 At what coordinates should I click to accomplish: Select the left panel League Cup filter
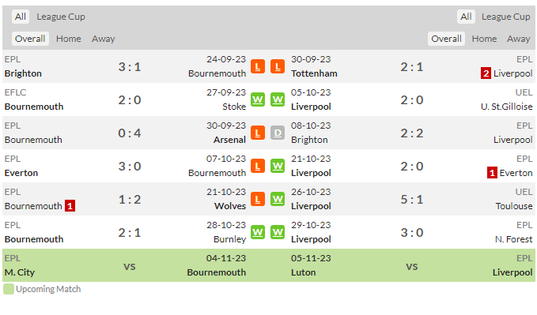61,17
